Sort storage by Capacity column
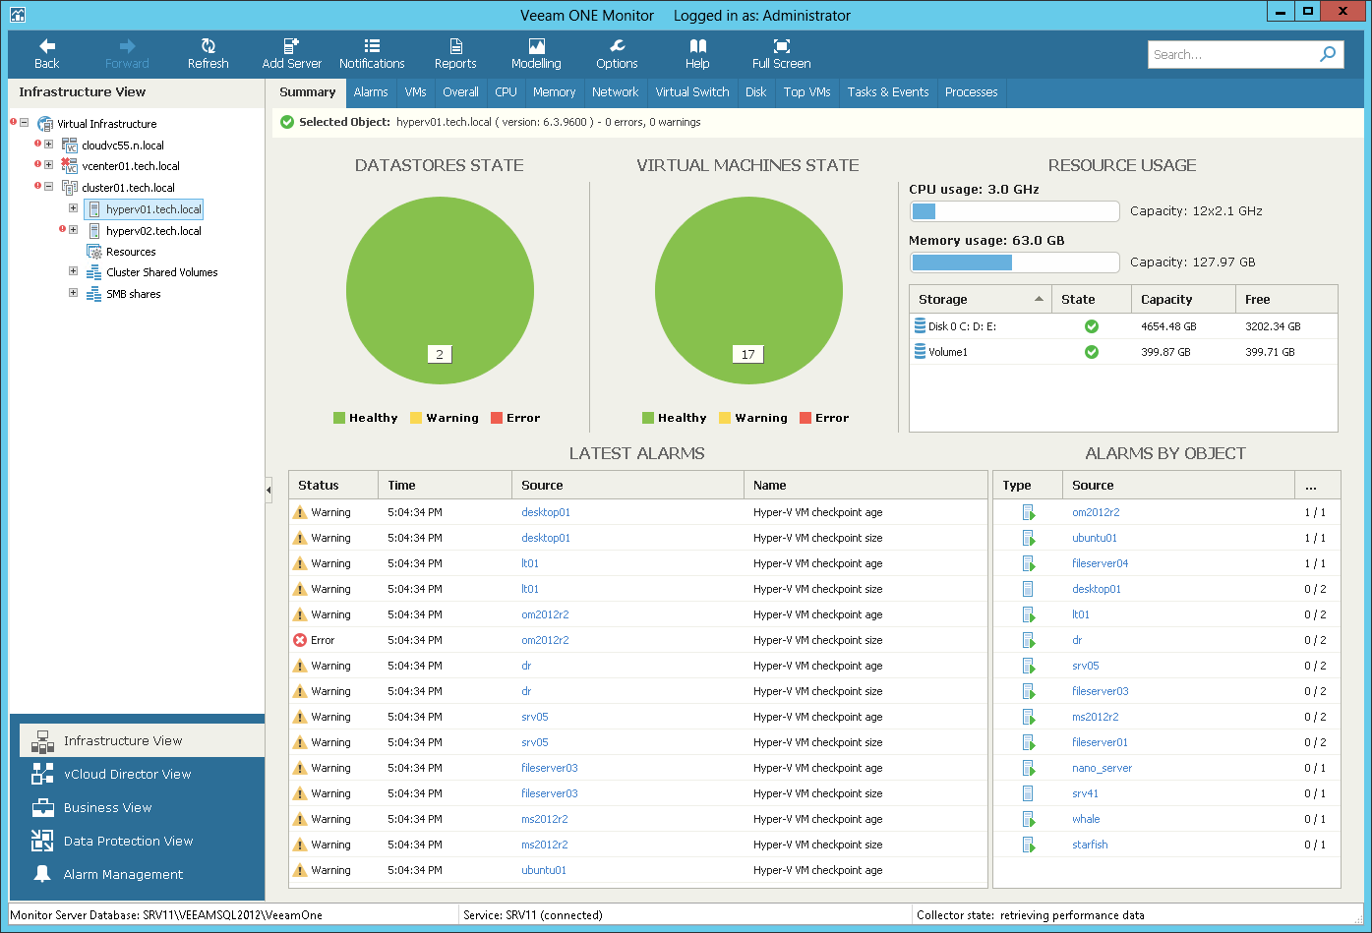Viewport: 1372px width, 933px height. click(x=1182, y=299)
